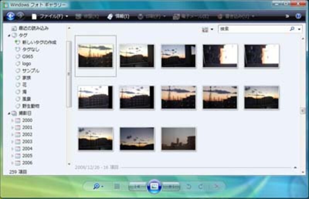Collapse the 2006/12/26 group with arrow
309x199 pixels.
(x=295, y=167)
